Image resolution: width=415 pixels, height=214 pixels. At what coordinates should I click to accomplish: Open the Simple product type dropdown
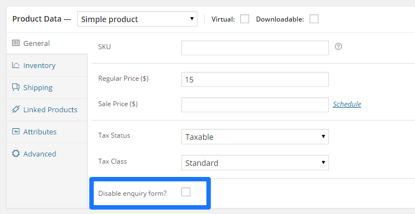[x=137, y=19]
